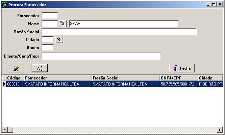Screen dimensions: 225x135
Task: Click the CNPJ cell 50.735.505/0001-72
Action: tap(179, 84)
